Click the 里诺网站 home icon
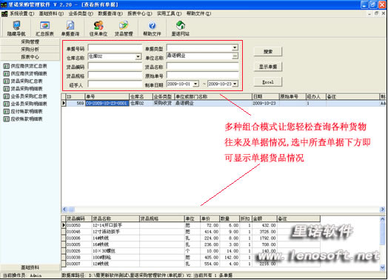The width and height of the screenshot is (388, 280). click(181, 28)
